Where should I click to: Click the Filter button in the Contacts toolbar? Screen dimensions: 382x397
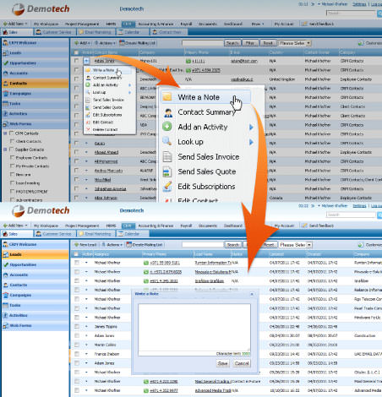pyautogui.click(x=250, y=43)
